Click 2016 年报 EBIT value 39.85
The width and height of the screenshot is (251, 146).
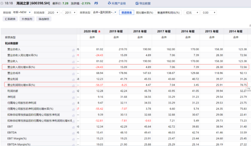coord(195,127)
